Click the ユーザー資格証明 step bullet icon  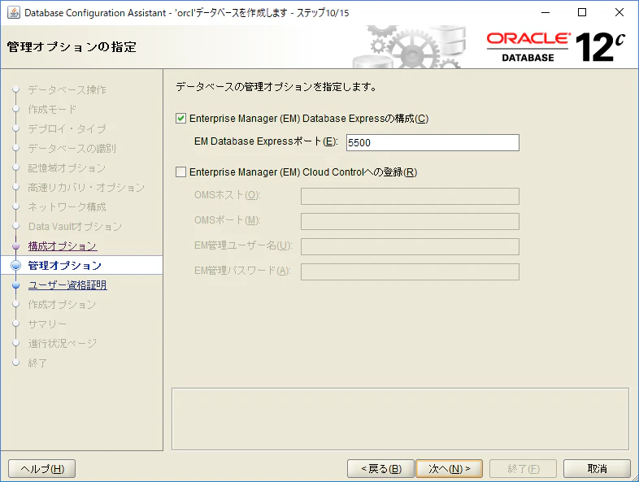coord(16,285)
